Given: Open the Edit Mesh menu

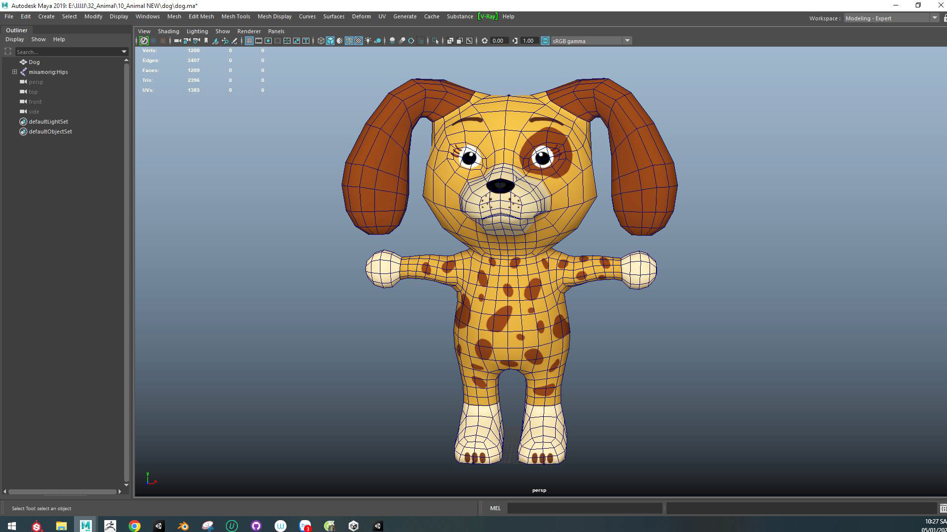Looking at the screenshot, I should click(x=201, y=16).
